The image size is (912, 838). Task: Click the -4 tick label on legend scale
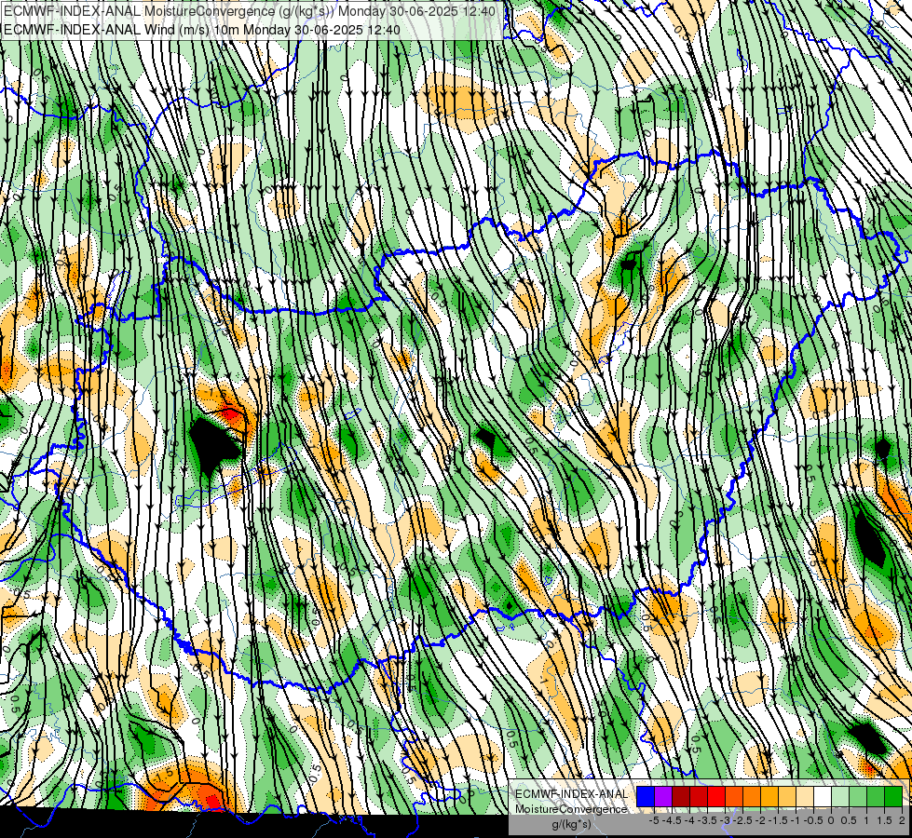point(690,820)
